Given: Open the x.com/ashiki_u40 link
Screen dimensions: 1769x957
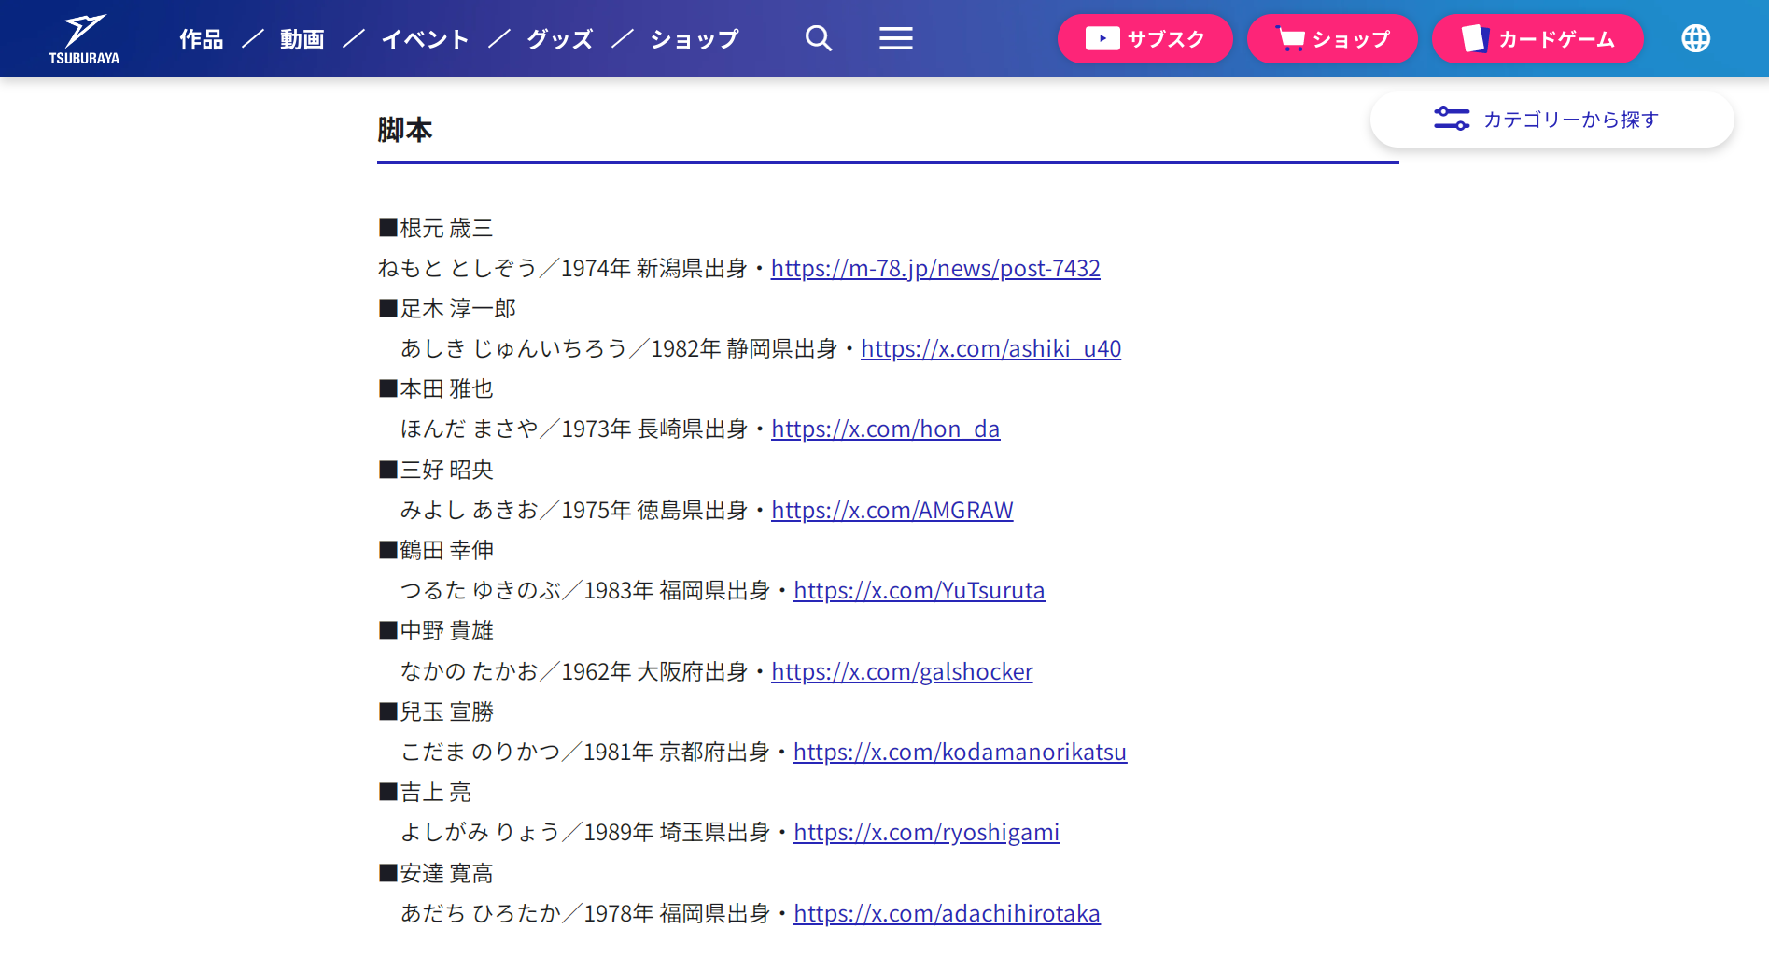Looking at the screenshot, I should click(x=991, y=349).
